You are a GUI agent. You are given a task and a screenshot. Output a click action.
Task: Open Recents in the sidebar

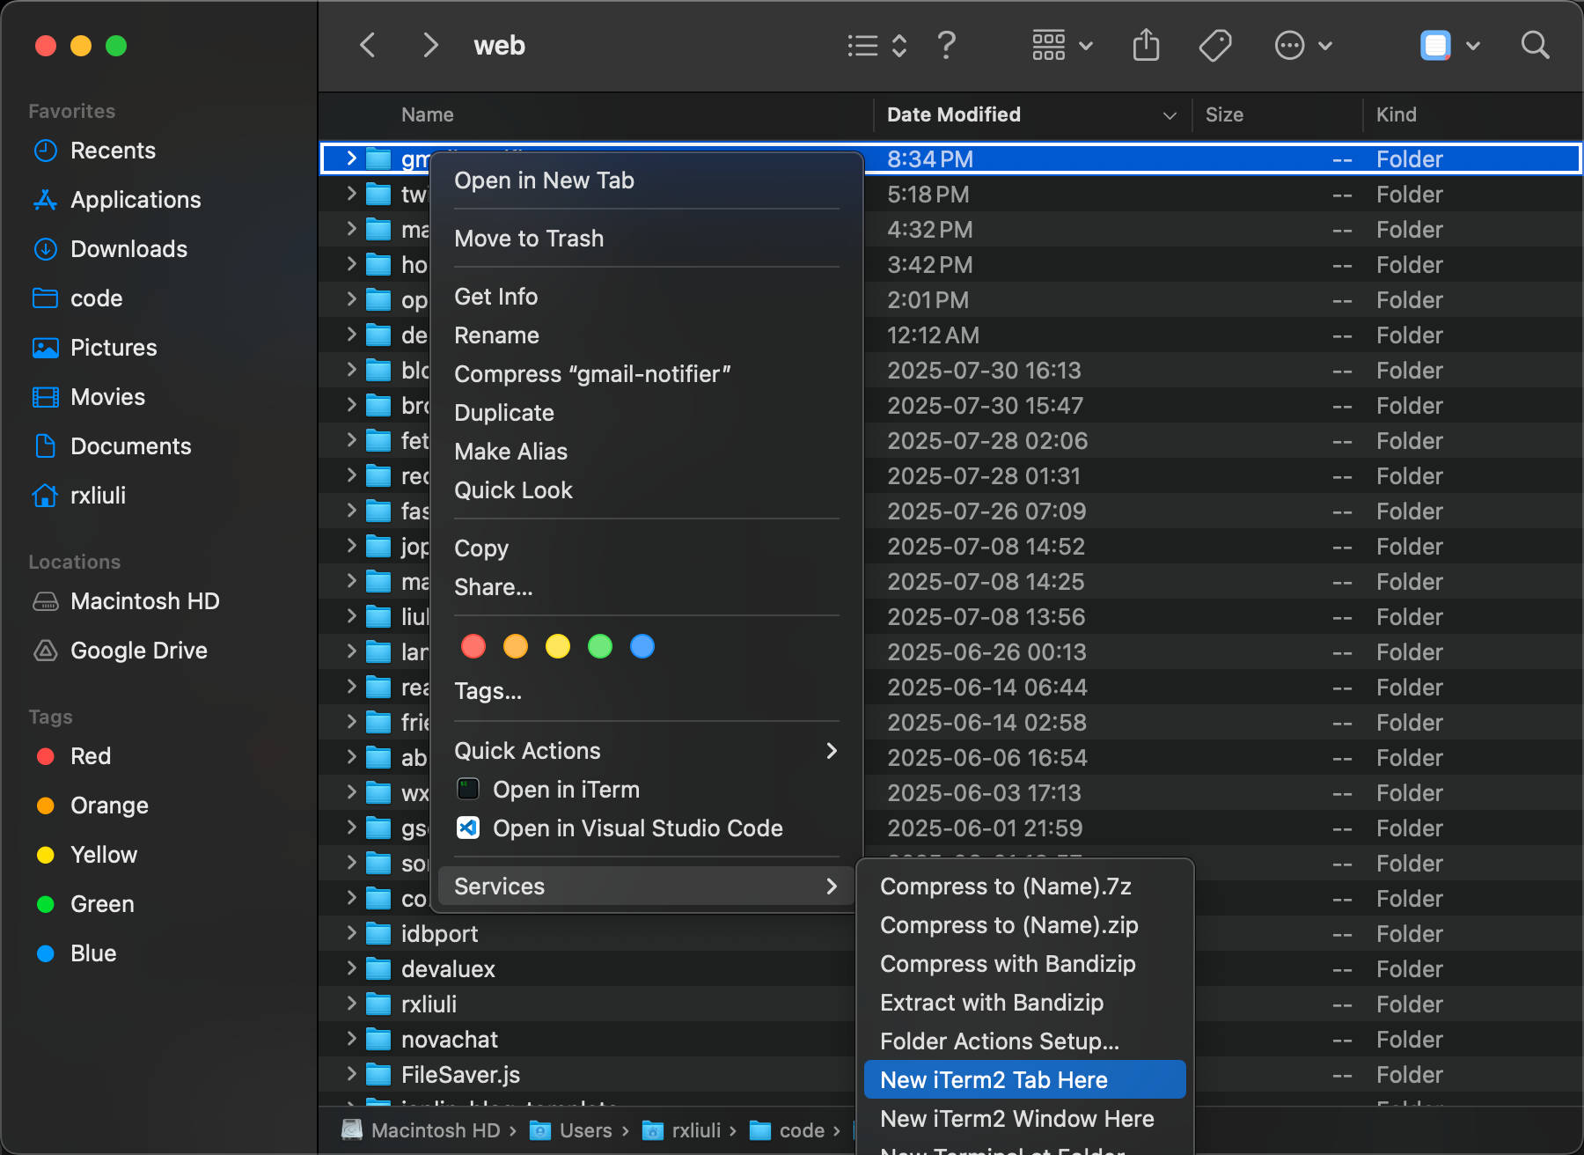94,151
